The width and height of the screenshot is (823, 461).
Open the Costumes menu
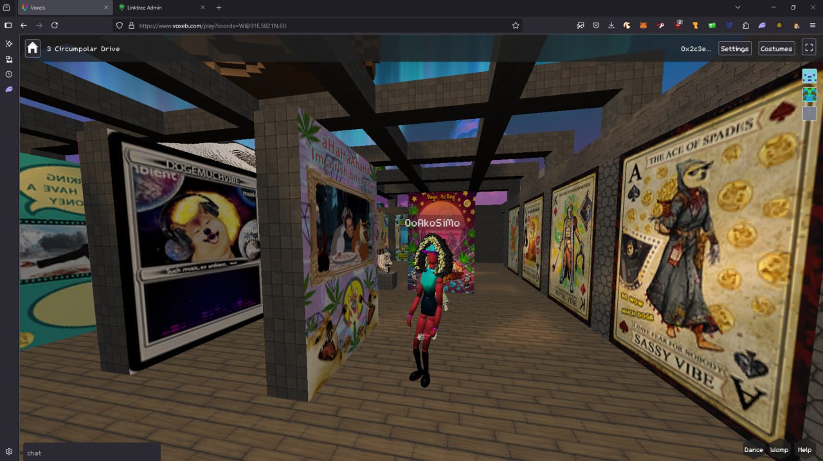pos(776,48)
